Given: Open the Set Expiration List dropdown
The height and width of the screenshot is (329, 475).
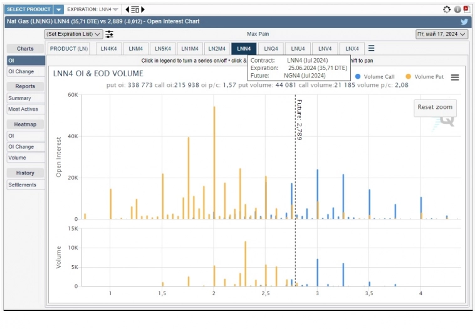Looking at the screenshot, I should click(74, 34).
